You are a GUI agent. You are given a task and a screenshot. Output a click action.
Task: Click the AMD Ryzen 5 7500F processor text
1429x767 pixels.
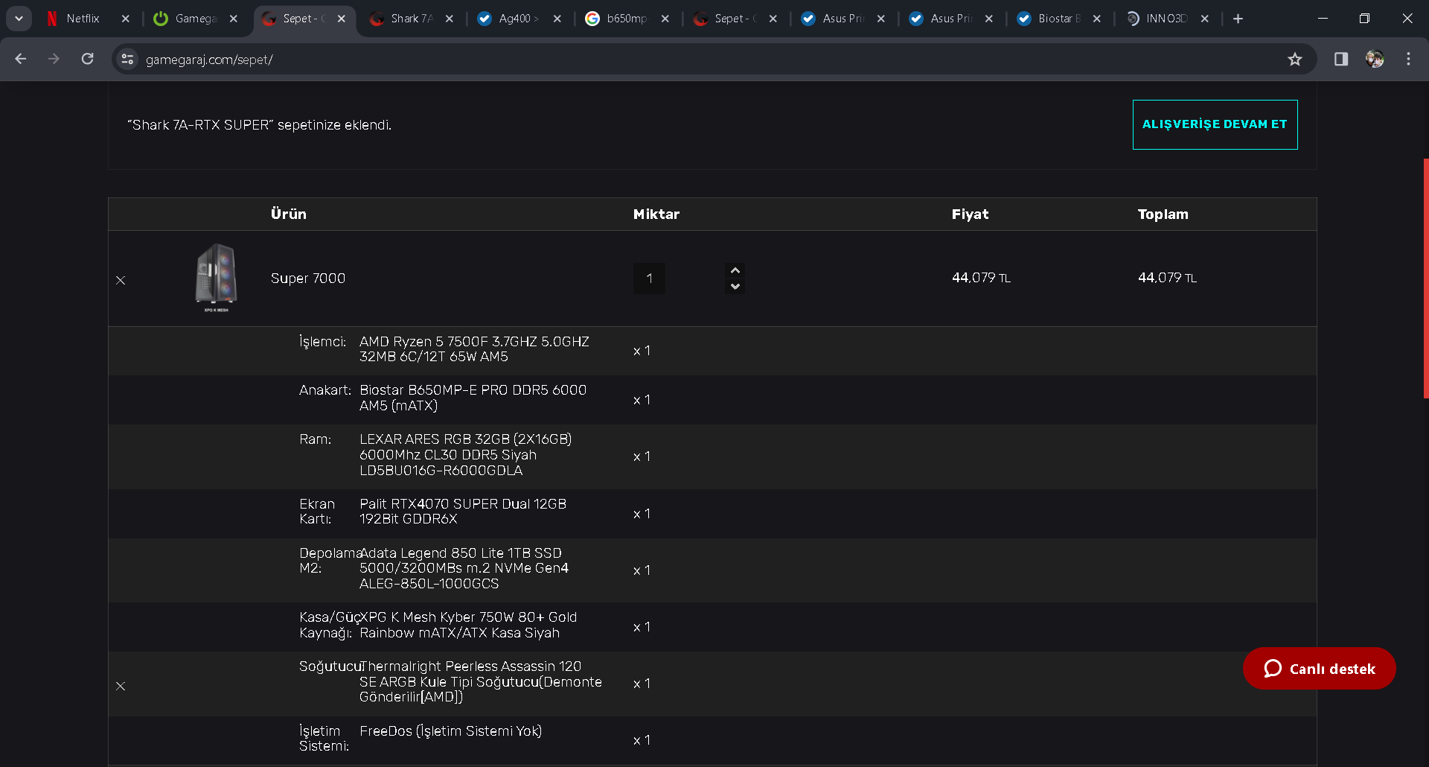(474, 349)
